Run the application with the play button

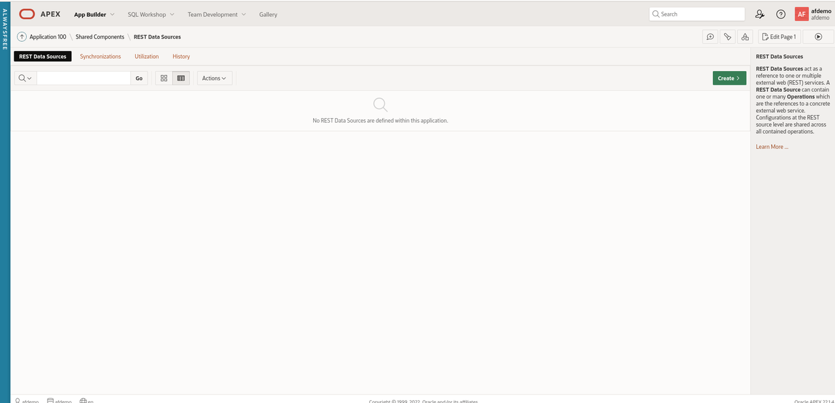click(x=818, y=37)
